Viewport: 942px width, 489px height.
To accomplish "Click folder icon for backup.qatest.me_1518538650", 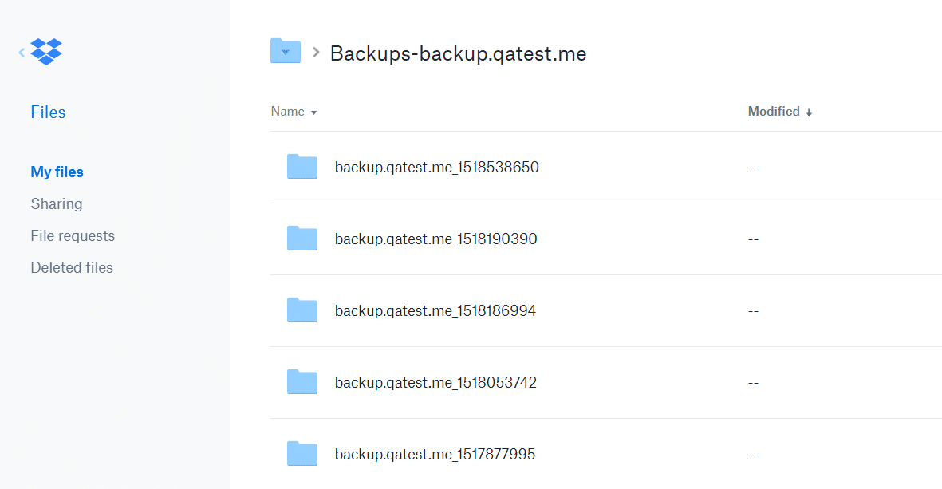I will click(x=302, y=167).
